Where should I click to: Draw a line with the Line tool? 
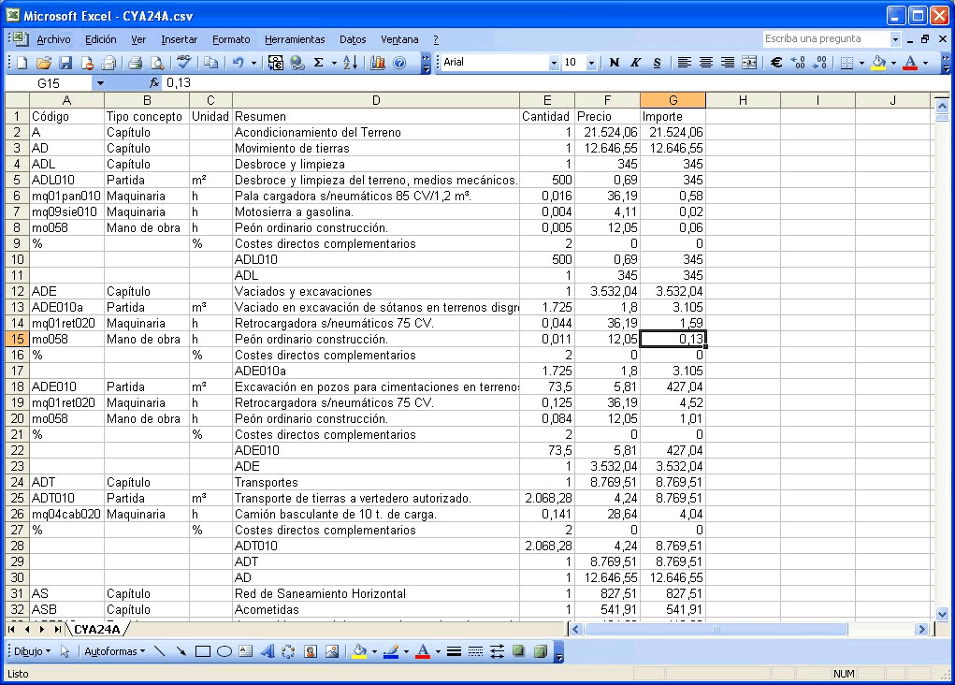[x=160, y=651]
